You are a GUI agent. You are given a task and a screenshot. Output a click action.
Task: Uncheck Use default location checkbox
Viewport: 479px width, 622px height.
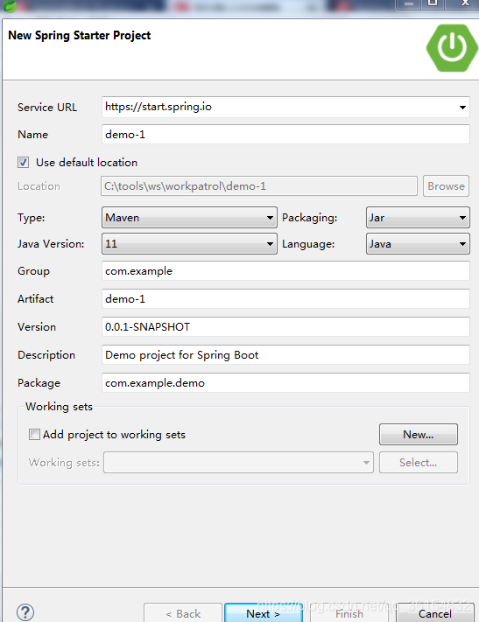[23, 162]
